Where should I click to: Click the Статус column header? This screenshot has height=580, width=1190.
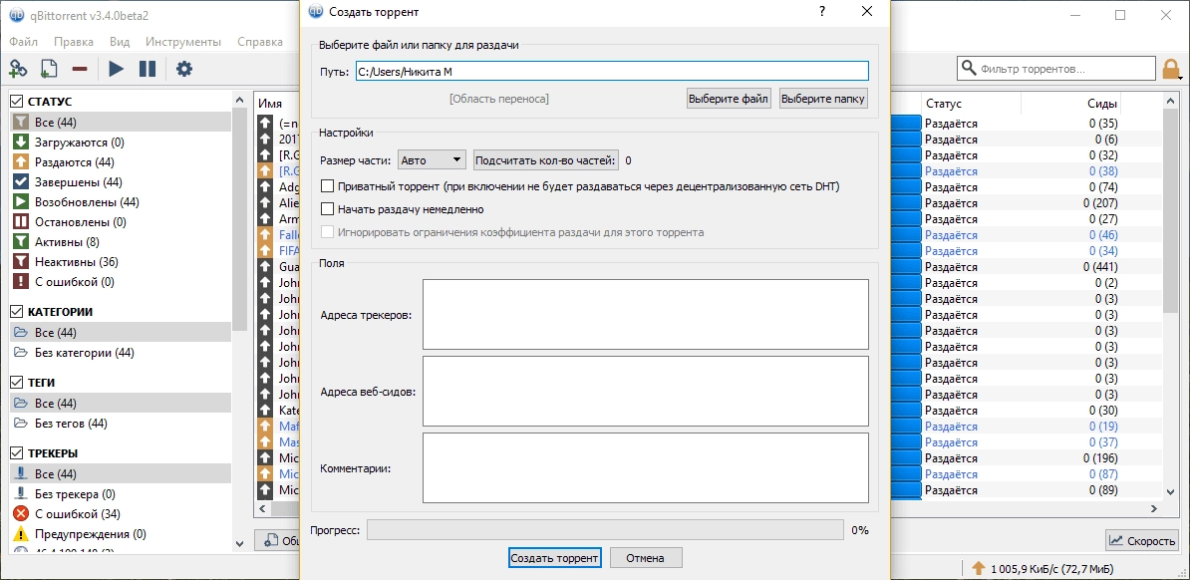(944, 104)
